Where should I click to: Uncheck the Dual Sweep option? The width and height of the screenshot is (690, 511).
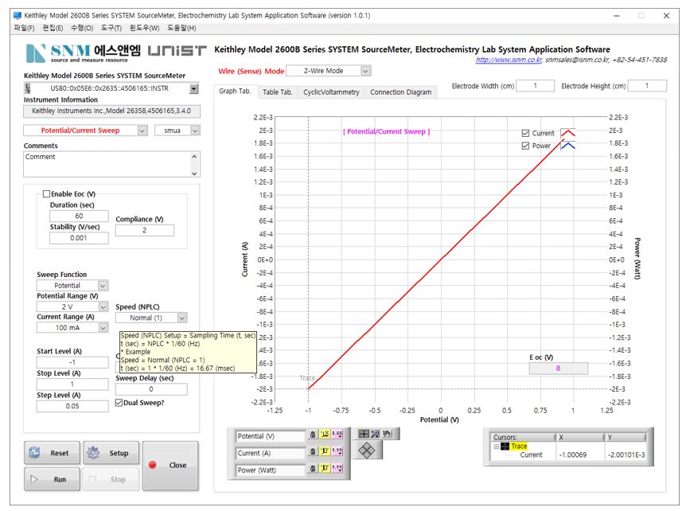point(119,403)
